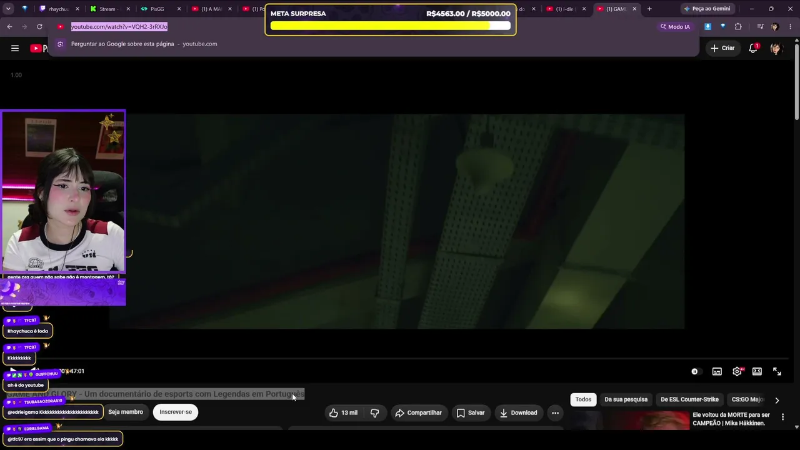Click the blue diamond extension icon
Viewport: 800px width, 450px height.
(722, 27)
